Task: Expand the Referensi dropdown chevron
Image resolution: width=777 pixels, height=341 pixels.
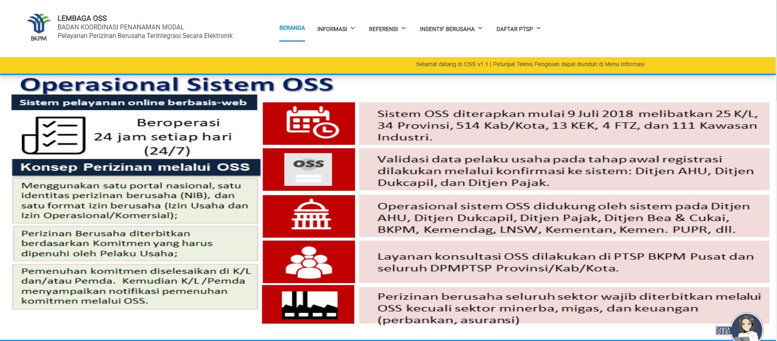Action: pos(403,29)
